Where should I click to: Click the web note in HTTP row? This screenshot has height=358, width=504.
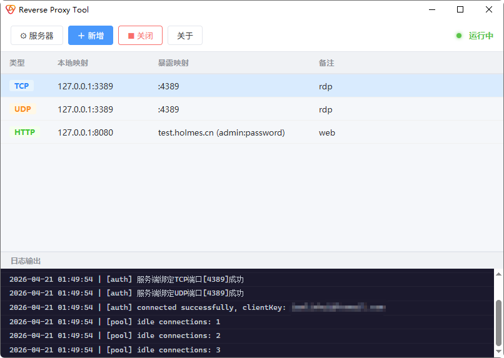pyautogui.click(x=327, y=132)
